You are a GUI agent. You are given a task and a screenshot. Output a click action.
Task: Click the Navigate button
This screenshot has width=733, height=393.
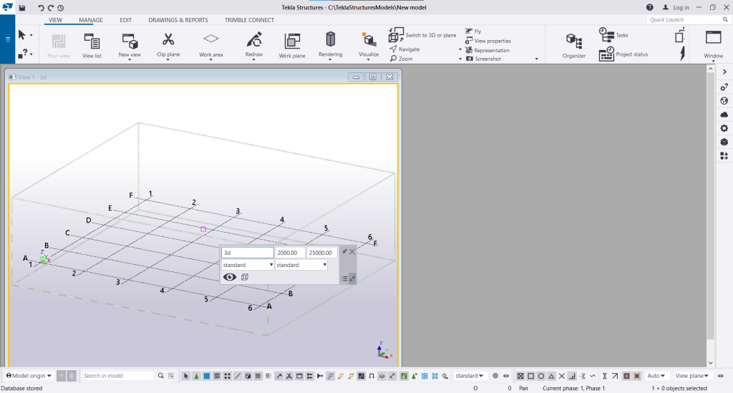pos(405,49)
